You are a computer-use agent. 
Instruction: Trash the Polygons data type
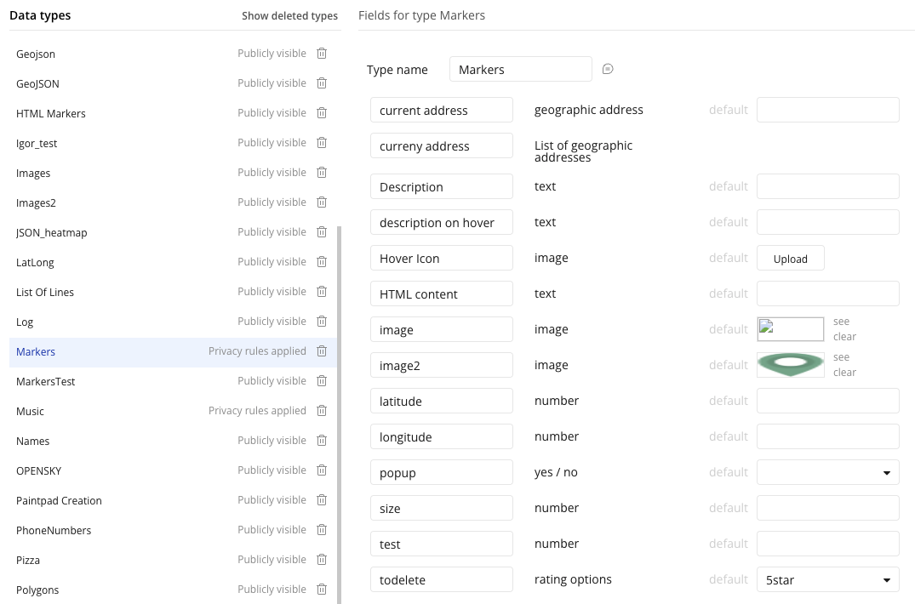click(322, 590)
